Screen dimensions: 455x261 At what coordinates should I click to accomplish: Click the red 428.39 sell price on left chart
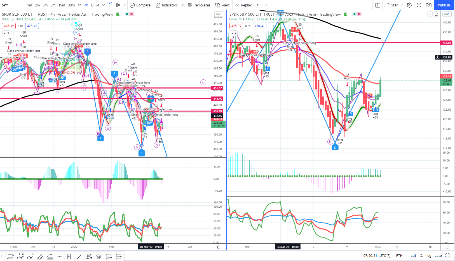9,26
